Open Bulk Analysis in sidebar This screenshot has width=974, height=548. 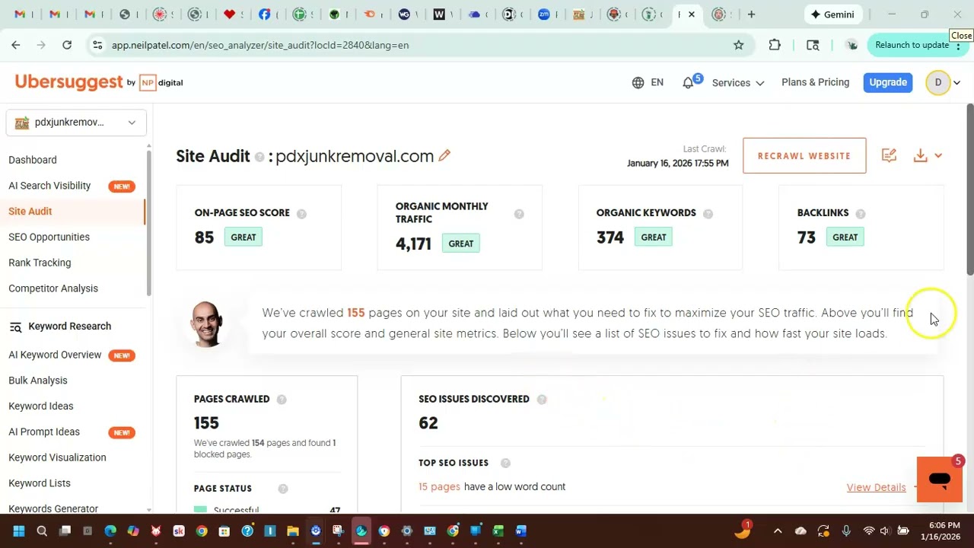pos(38,381)
